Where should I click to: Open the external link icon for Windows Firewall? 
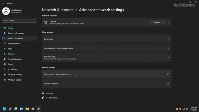tap(168, 84)
